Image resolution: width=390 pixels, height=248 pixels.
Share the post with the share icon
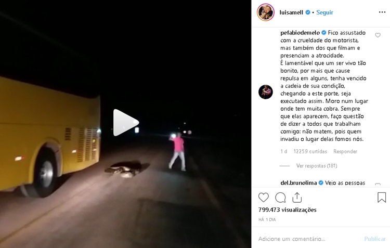click(297, 198)
